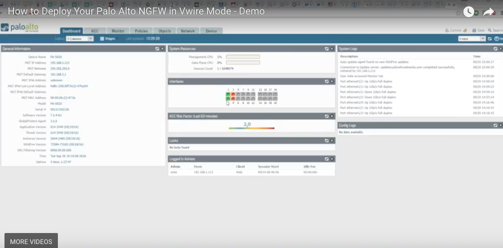The image size is (503, 248).
Task: Click the Data Plane CPU usage bar
Action: tap(243, 62)
